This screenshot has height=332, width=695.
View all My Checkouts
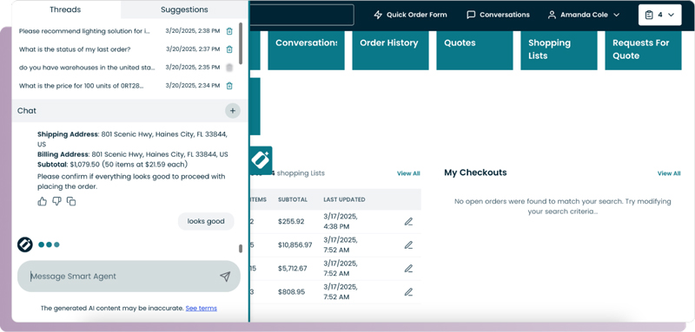pyautogui.click(x=669, y=173)
